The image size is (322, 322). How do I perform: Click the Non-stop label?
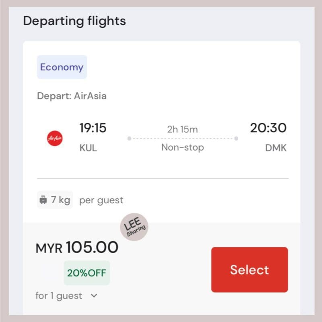(x=183, y=147)
